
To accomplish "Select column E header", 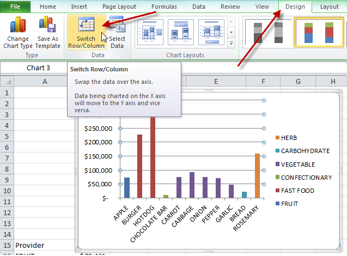I will [216, 82].
